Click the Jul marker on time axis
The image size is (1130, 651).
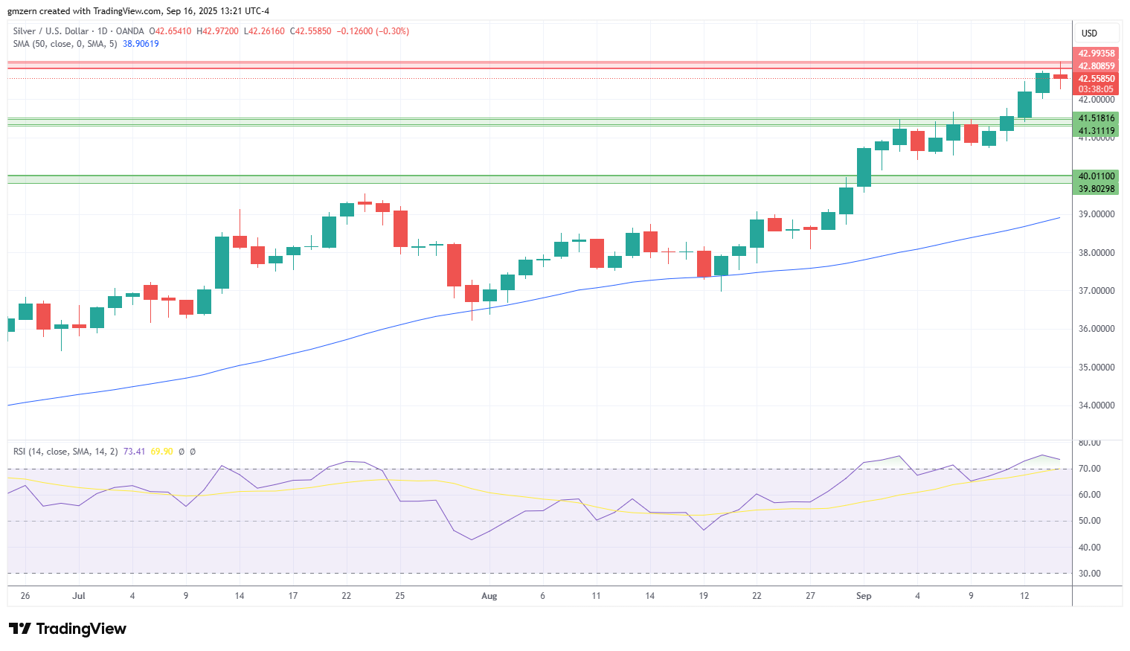click(79, 596)
